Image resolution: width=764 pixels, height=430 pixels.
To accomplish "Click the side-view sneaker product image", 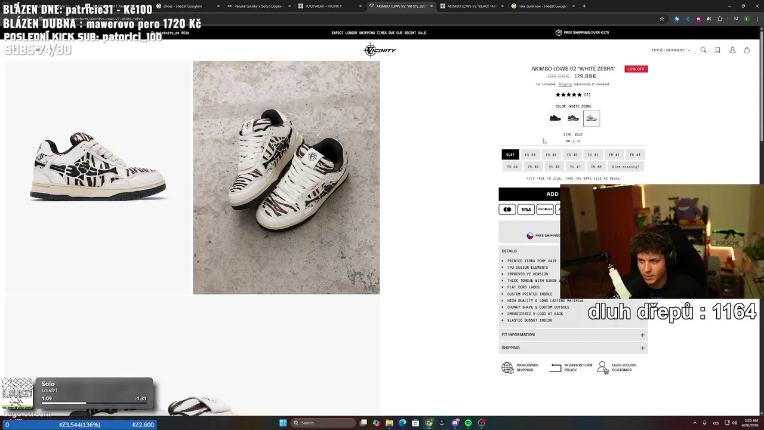I will [98, 177].
